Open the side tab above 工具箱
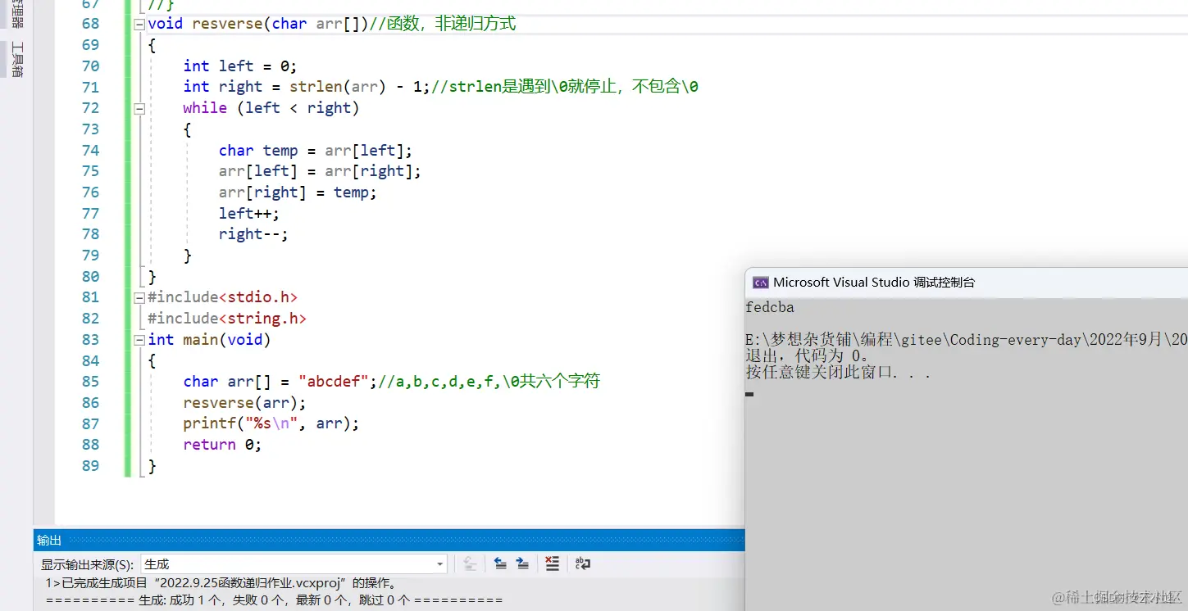 16,14
